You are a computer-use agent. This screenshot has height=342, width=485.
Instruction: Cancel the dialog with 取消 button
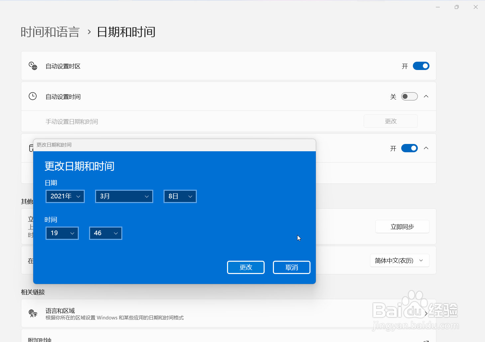pos(292,267)
